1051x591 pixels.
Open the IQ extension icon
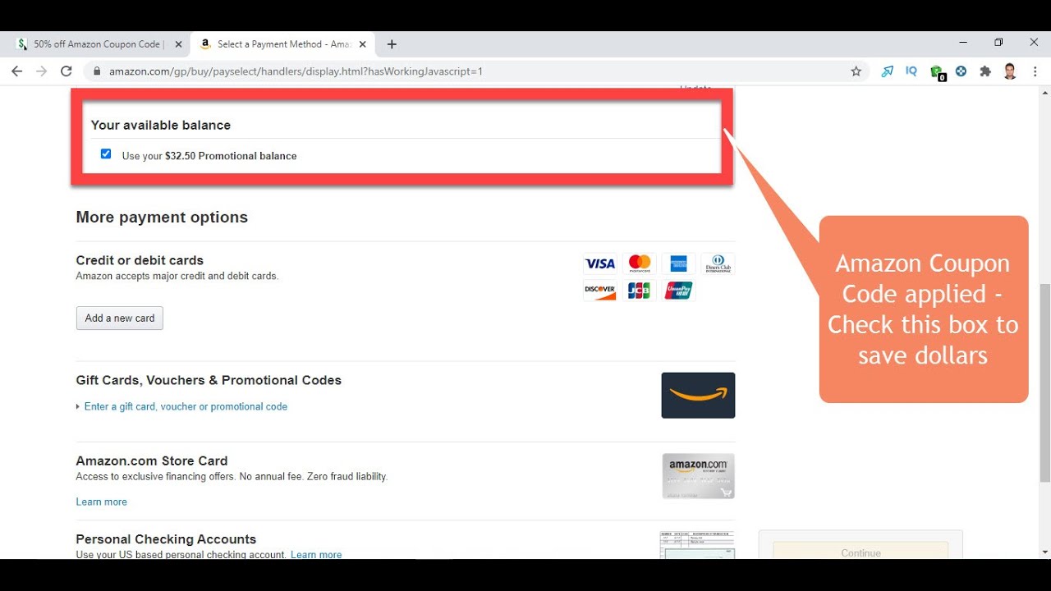[x=911, y=71]
